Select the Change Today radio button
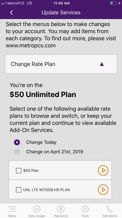 17,142
